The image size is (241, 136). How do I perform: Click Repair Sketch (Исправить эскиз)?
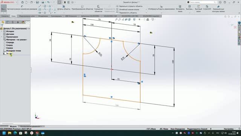point(180,9)
